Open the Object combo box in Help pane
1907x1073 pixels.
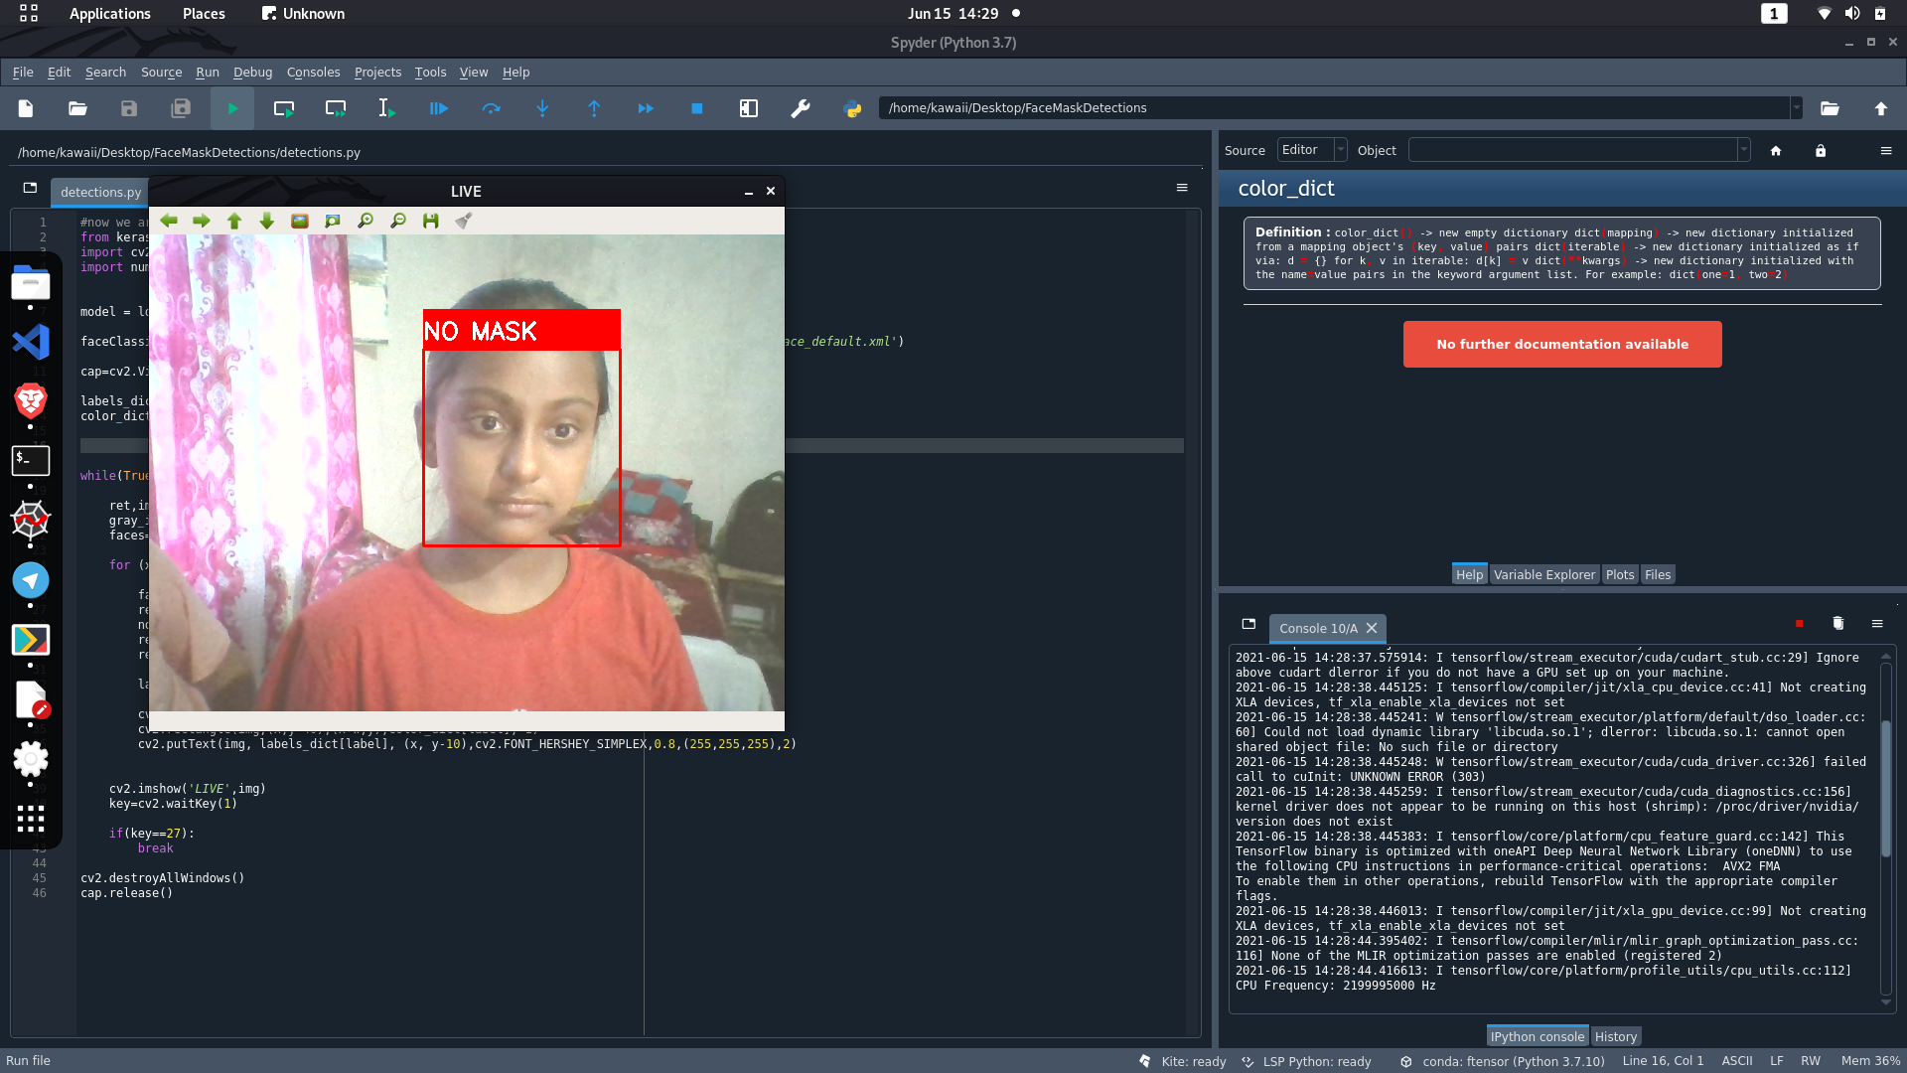coord(1577,150)
